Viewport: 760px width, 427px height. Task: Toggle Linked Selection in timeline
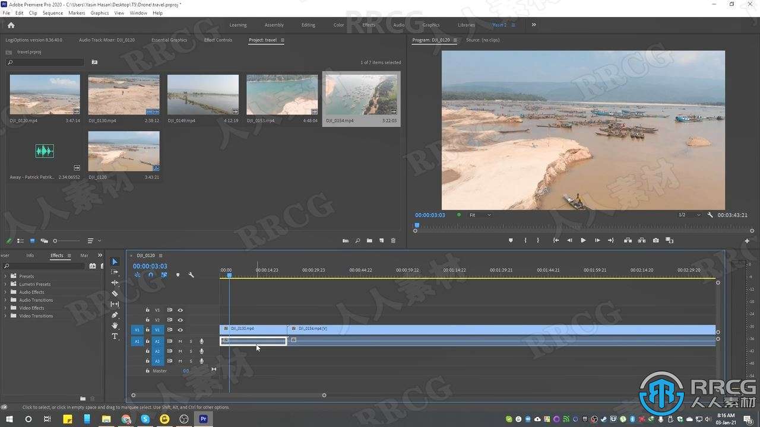click(x=164, y=275)
